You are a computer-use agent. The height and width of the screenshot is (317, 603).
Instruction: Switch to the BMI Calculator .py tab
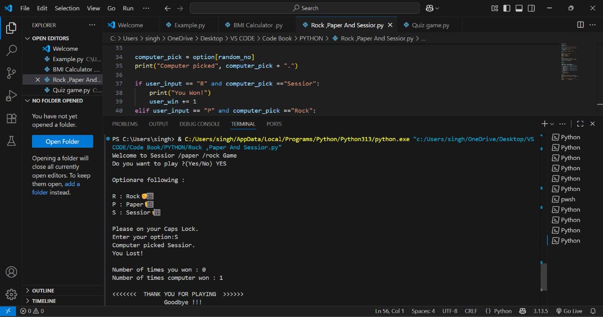coord(258,25)
